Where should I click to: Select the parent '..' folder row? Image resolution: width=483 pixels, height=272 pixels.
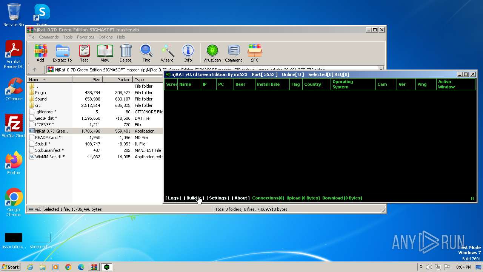pos(95,86)
